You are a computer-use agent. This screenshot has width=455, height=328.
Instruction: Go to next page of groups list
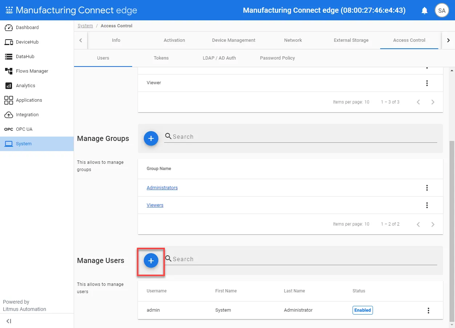tap(433, 224)
